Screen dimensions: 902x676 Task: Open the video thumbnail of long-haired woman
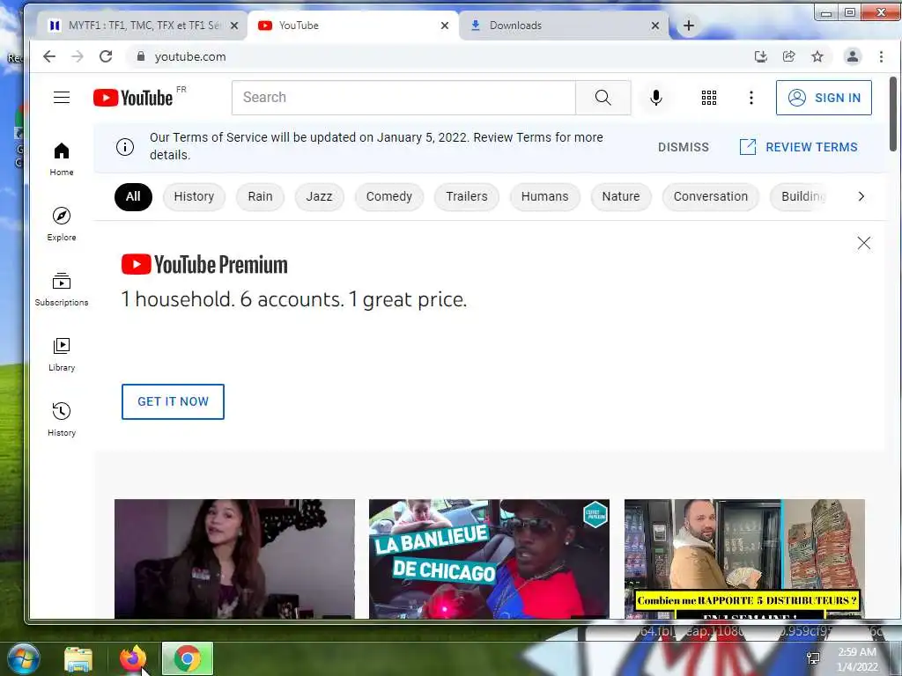click(234, 559)
